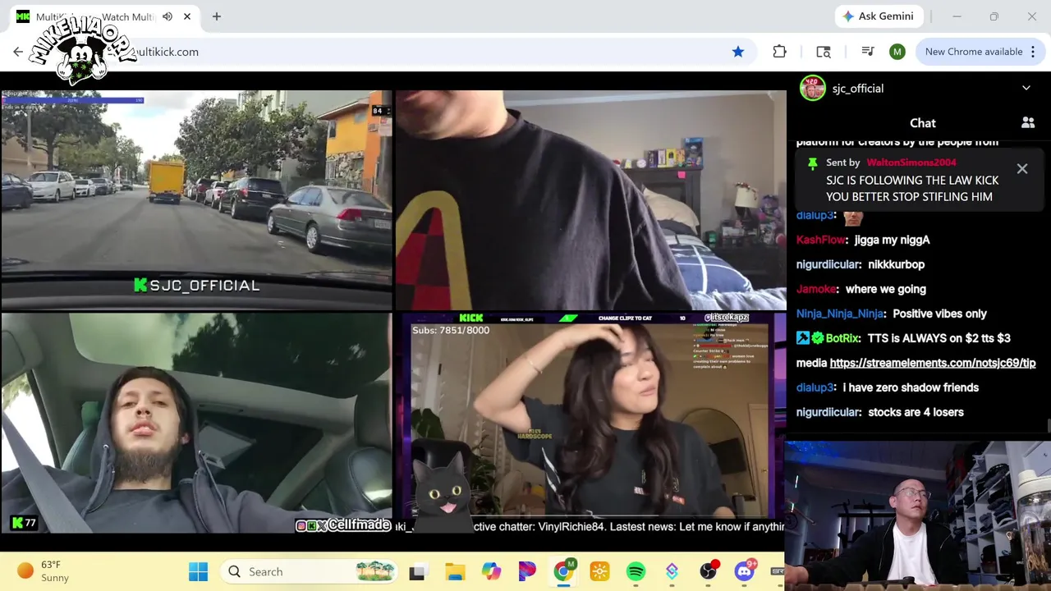The width and height of the screenshot is (1051, 591).
Task: Select the bedroom webcam stream tile
Action: 590,199
